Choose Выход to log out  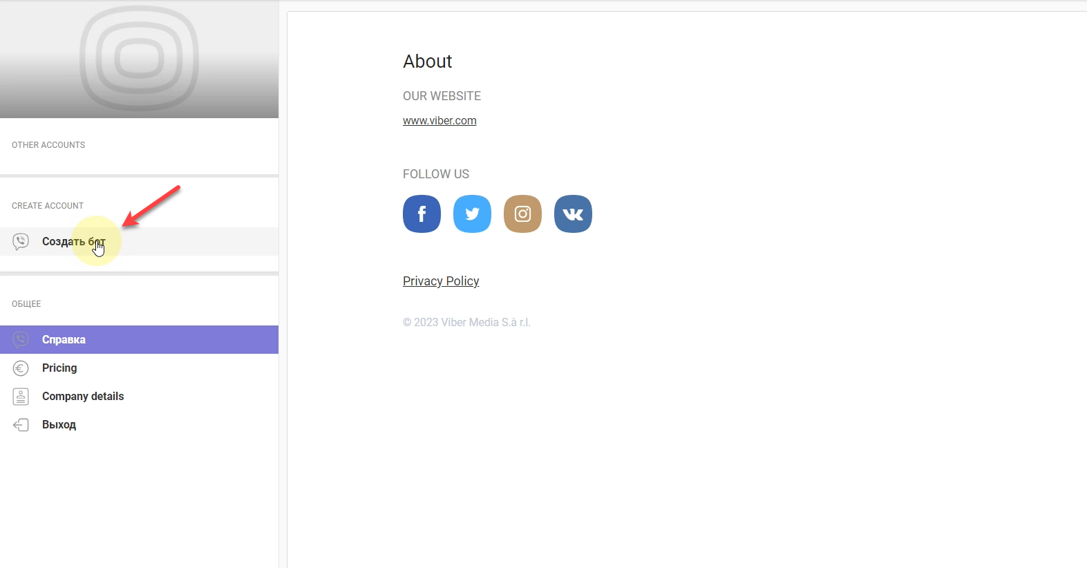pos(139,424)
